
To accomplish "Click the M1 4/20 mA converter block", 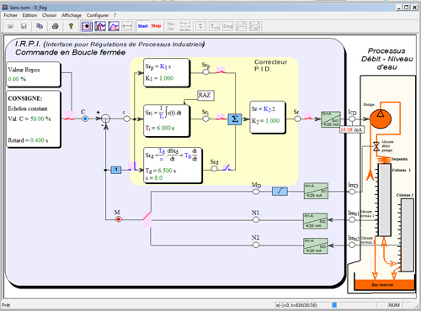I will (x=316, y=191).
